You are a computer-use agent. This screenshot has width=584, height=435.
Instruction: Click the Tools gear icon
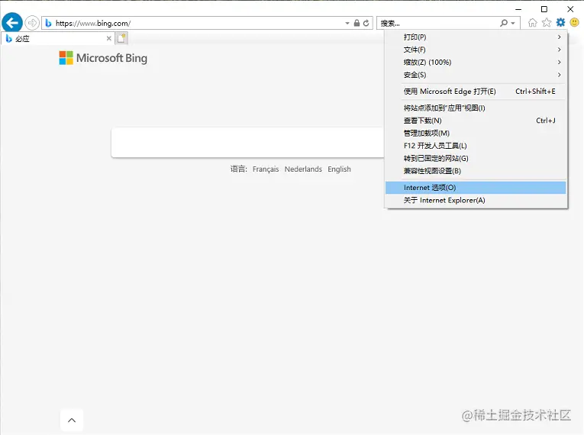(560, 23)
